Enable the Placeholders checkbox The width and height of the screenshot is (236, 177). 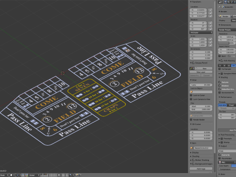tap(220, 158)
